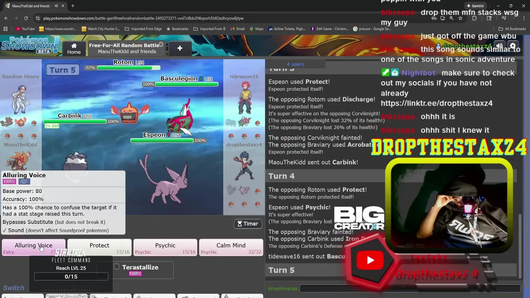
Task: Click Carbink's health bar
Action: click(x=75, y=121)
